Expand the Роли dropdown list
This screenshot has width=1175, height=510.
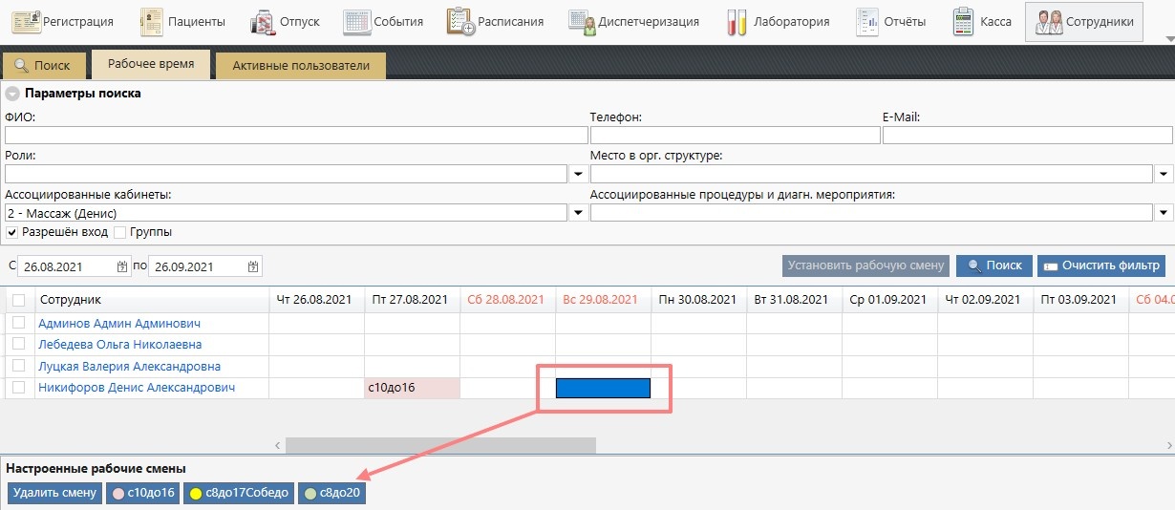(x=577, y=174)
